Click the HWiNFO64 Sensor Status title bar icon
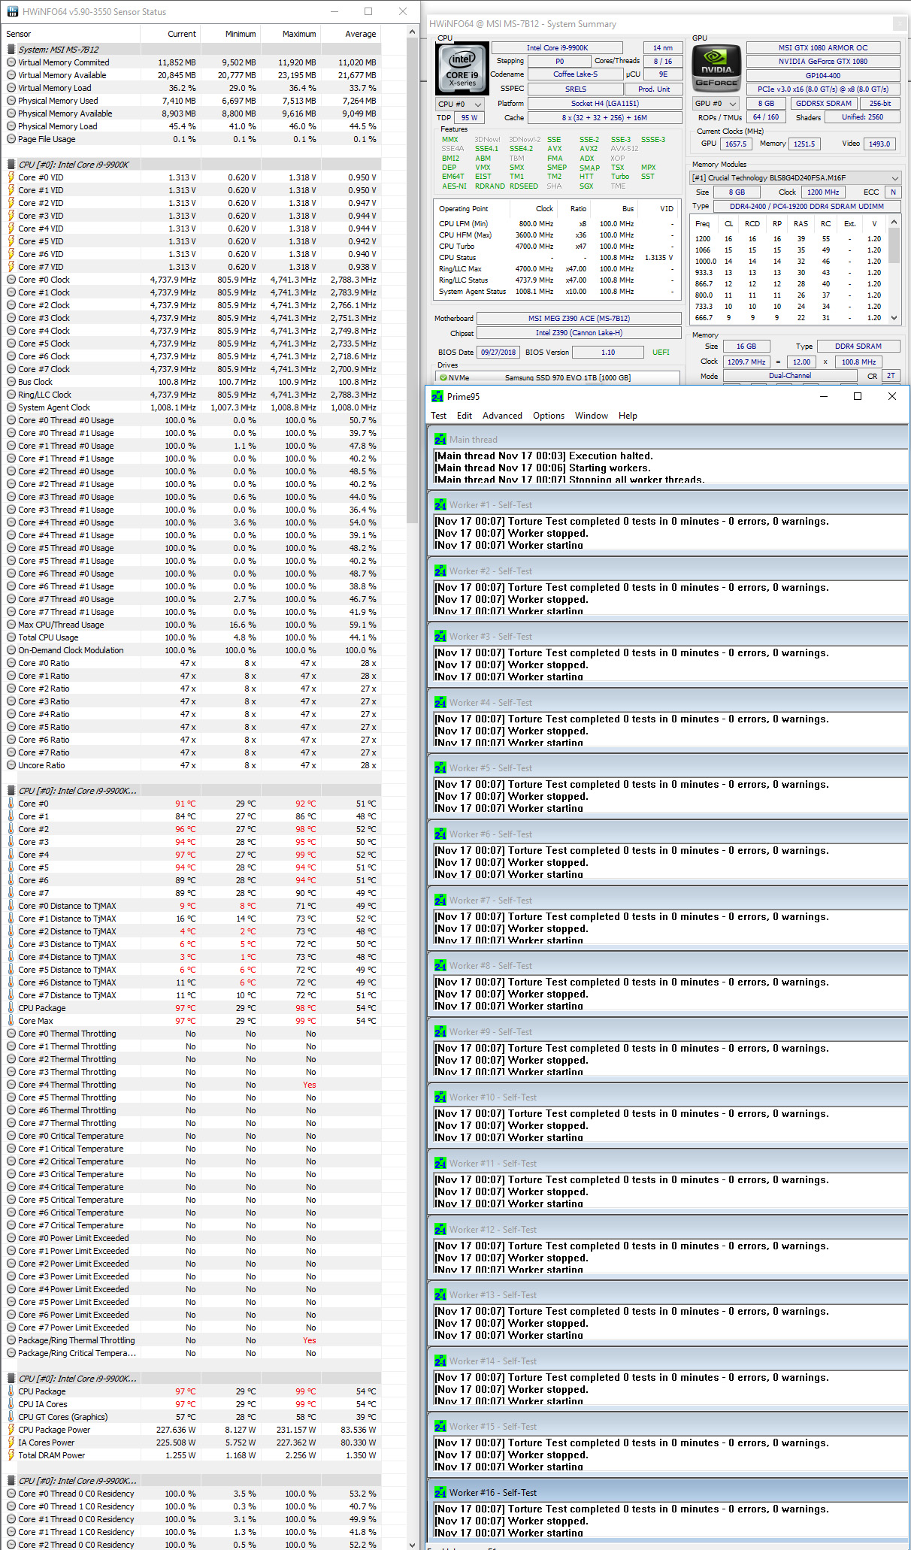911x1550 pixels. pos(12,12)
